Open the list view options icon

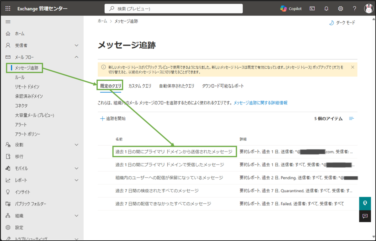click(x=352, y=119)
